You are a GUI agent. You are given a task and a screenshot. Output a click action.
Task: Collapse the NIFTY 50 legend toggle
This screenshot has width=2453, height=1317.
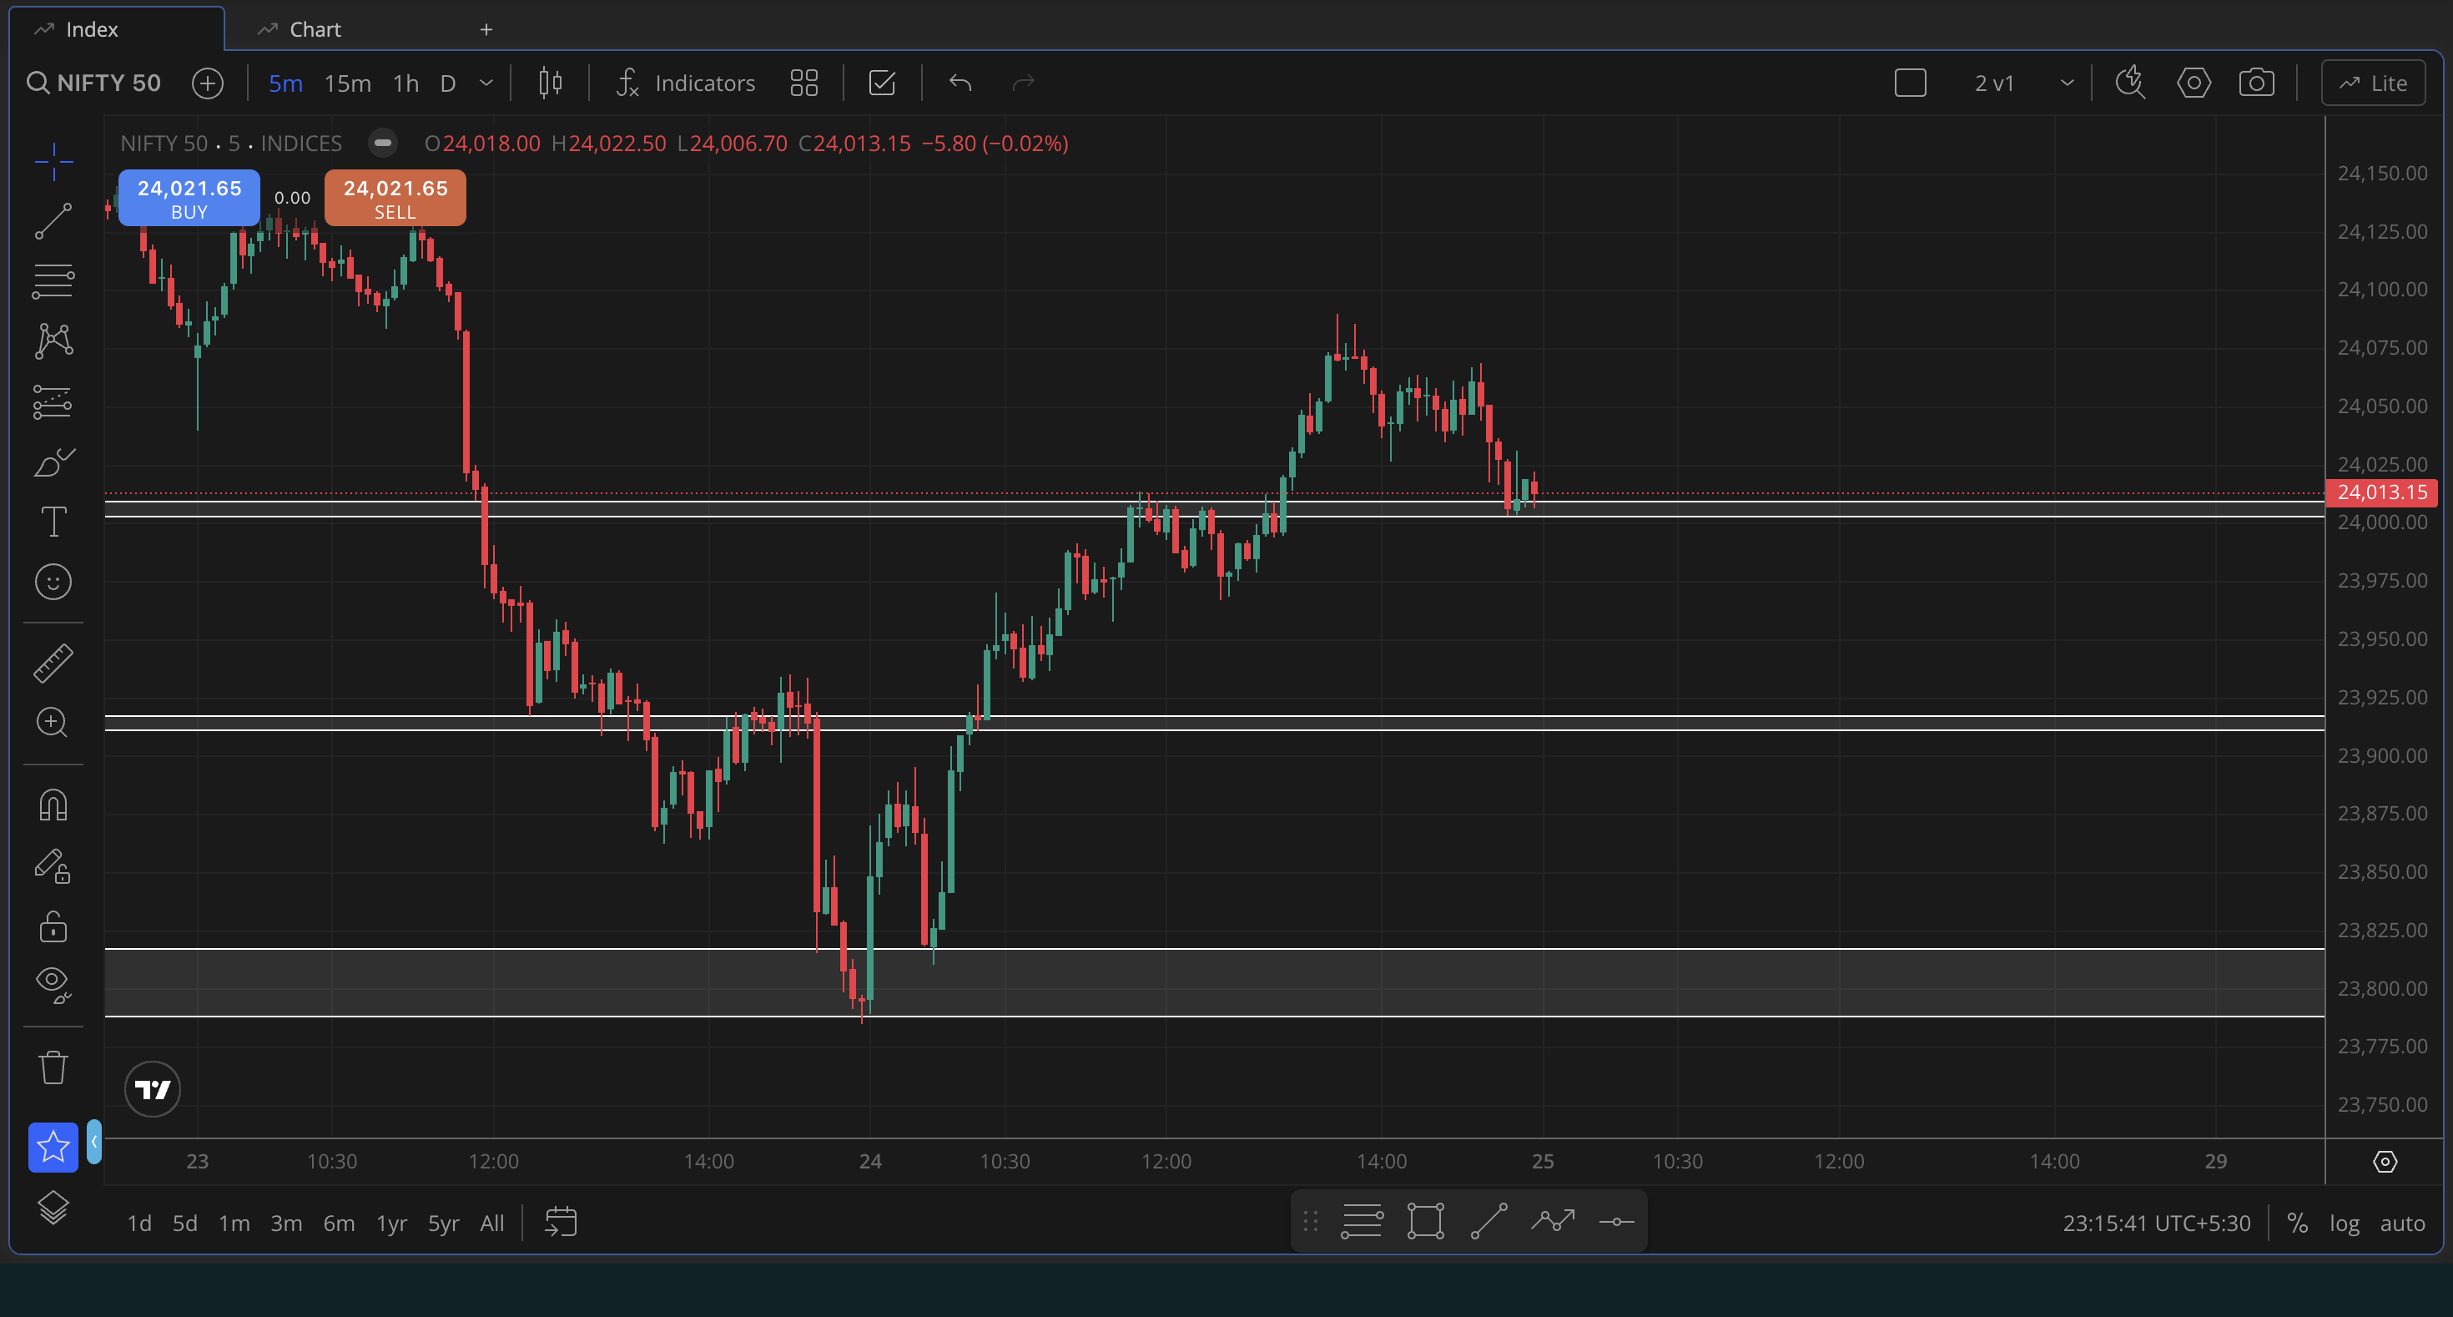[383, 144]
